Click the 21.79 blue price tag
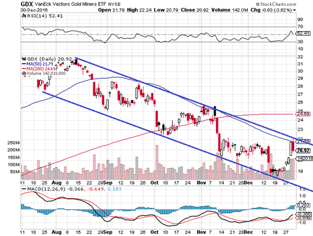This screenshot has height=236, width=313. point(303,141)
